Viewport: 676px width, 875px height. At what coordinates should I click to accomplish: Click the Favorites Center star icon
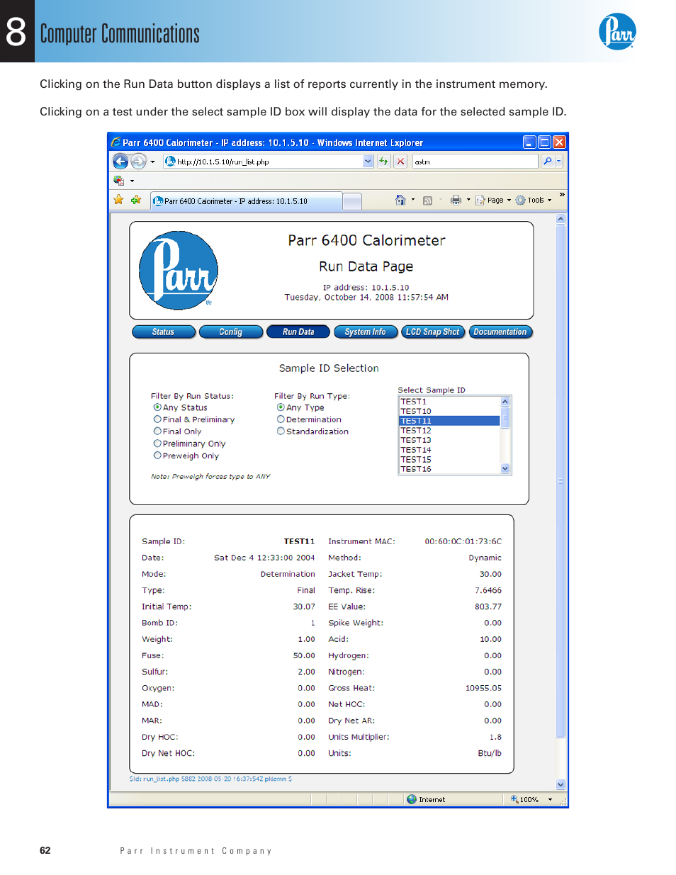tap(118, 200)
